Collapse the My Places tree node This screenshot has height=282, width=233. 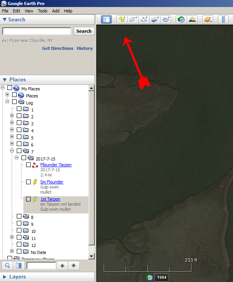point(2,88)
